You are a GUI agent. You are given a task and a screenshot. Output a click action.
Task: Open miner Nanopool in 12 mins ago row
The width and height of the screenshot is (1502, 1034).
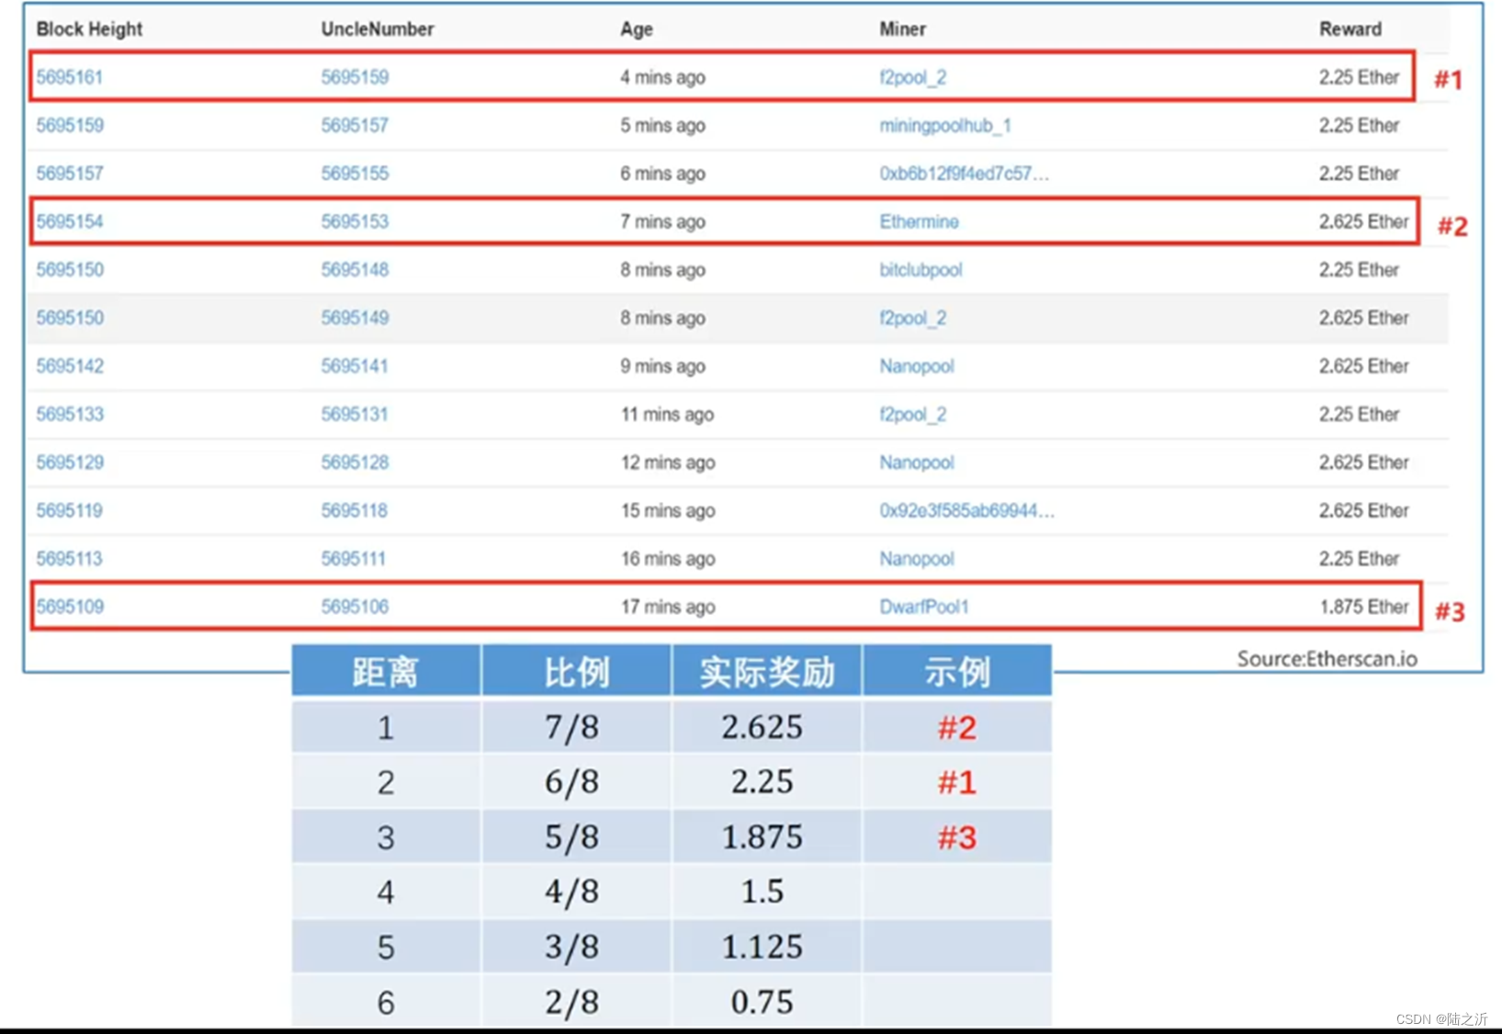pos(917,462)
